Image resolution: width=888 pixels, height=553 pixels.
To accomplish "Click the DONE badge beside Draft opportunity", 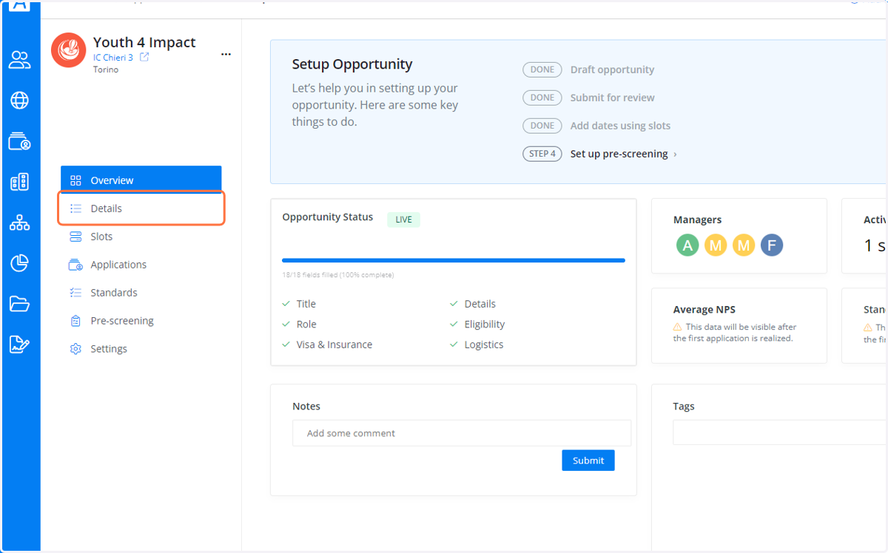I will pos(542,69).
